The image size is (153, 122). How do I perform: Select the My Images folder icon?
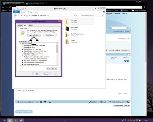point(67,28)
